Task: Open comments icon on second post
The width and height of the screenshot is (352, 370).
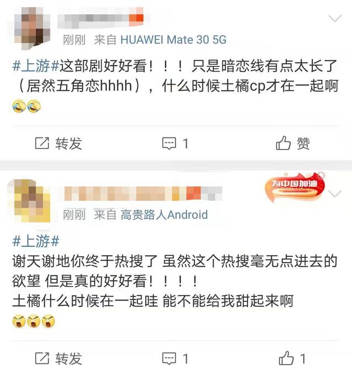Action: pos(169,359)
